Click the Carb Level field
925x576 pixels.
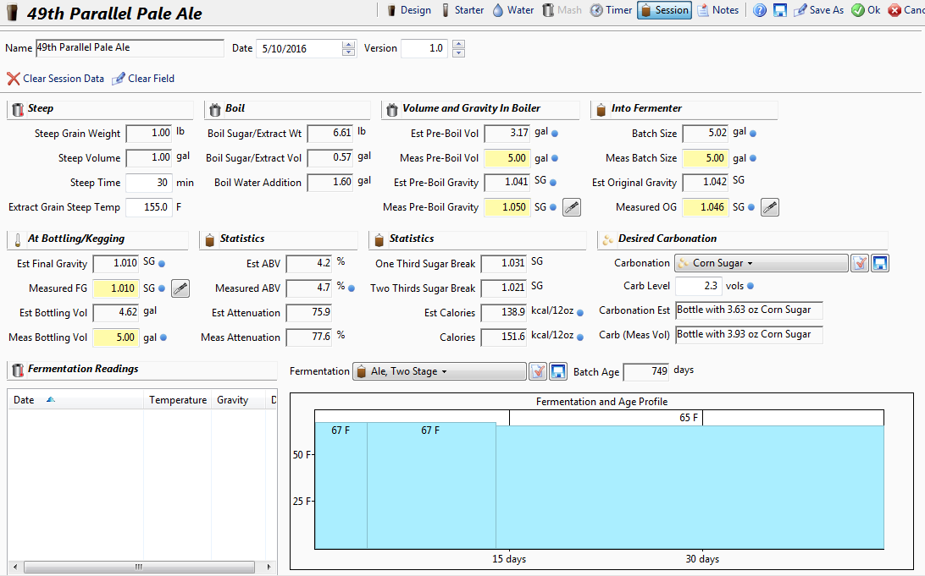[699, 286]
